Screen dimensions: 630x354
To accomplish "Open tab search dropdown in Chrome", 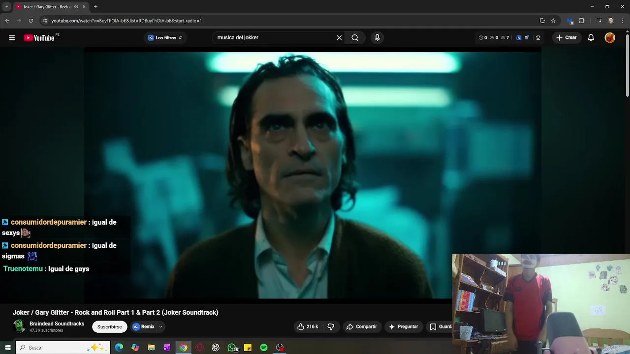I will click(x=6, y=7).
